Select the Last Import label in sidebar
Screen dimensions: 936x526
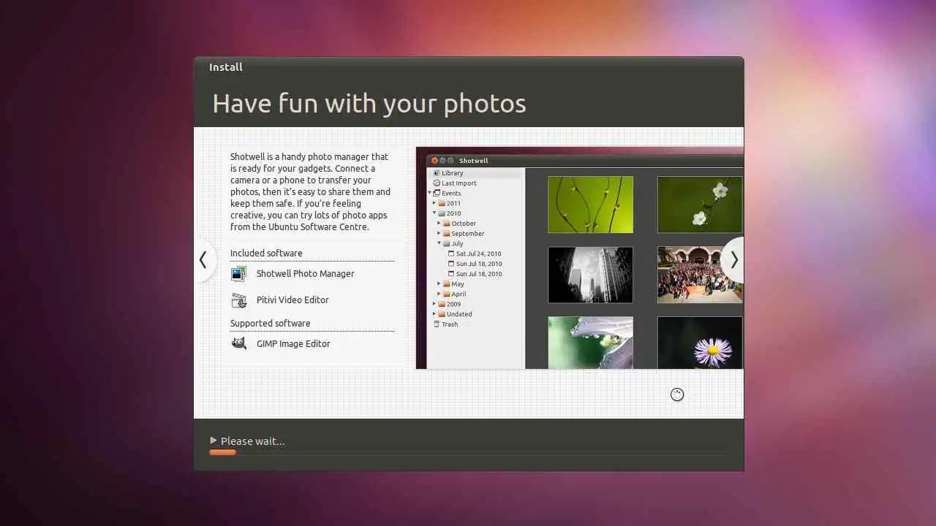point(459,183)
